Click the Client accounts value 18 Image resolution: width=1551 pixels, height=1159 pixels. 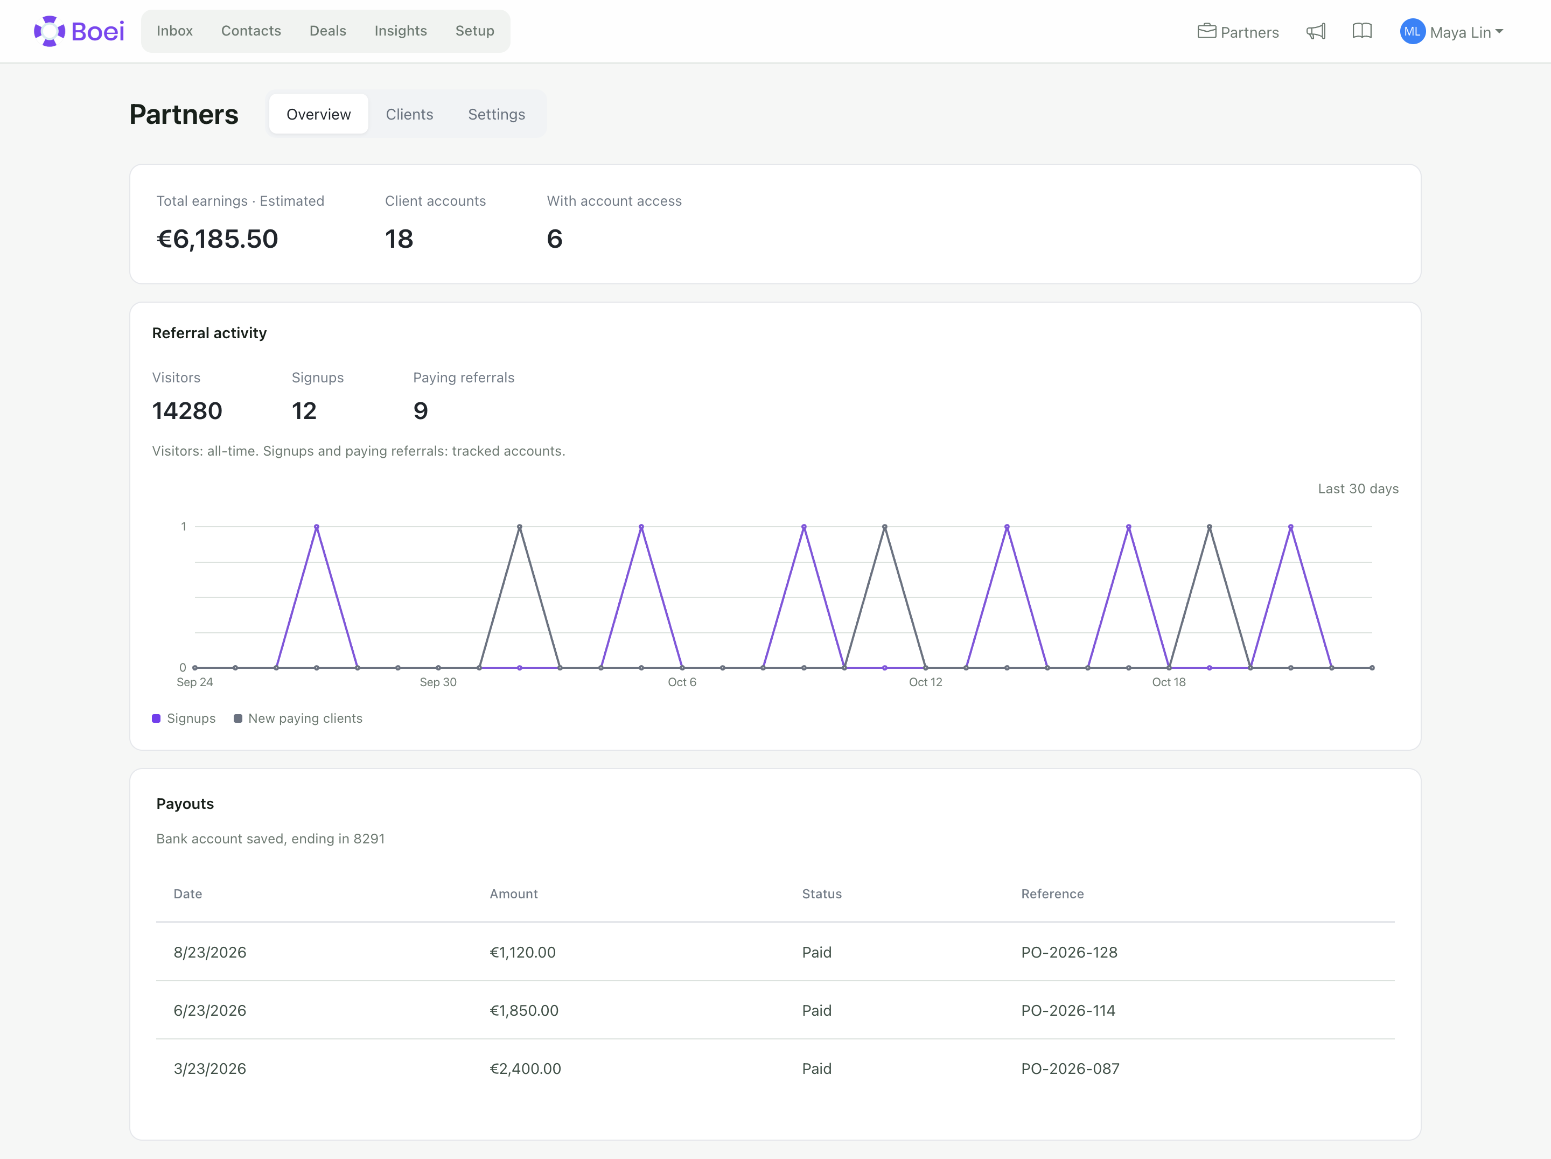pyautogui.click(x=399, y=239)
